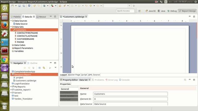Expand the My Reports project
The width and height of the screenshot is (198, 111).
[11, 87]
